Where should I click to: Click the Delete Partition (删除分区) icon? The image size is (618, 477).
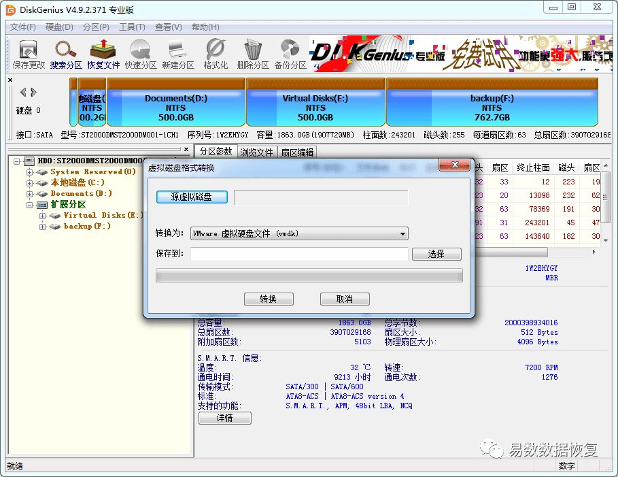(253, 54)
